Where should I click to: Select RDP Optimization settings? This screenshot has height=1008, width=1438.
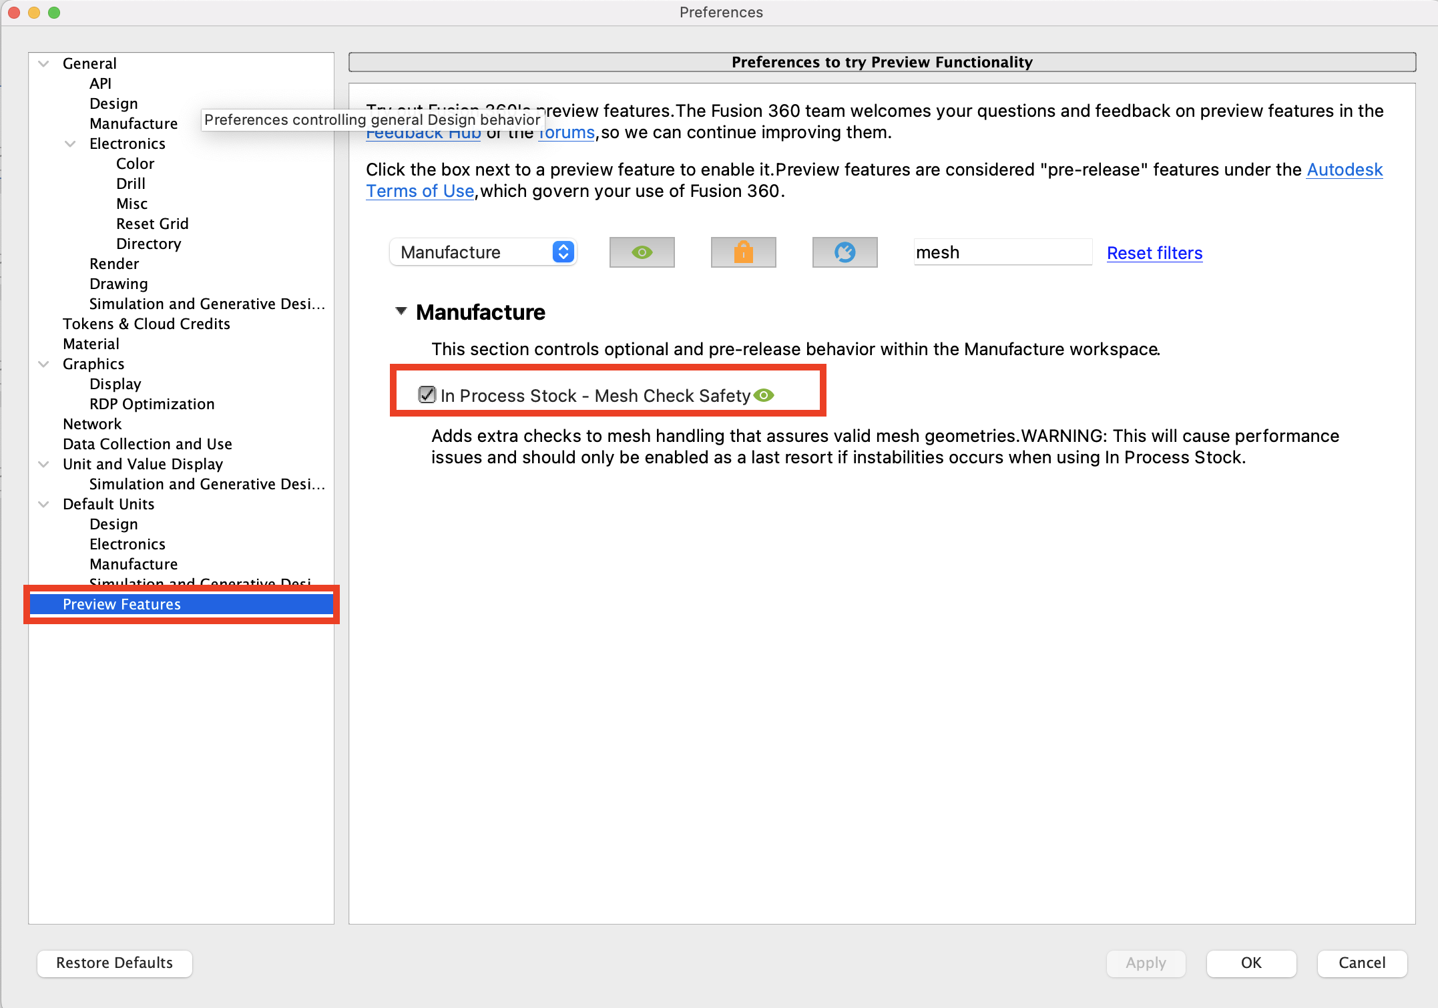point(152,404)
